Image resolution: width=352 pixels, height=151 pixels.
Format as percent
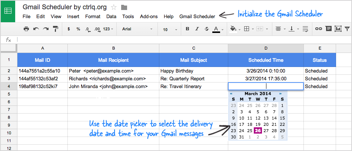tap(78, 29)
